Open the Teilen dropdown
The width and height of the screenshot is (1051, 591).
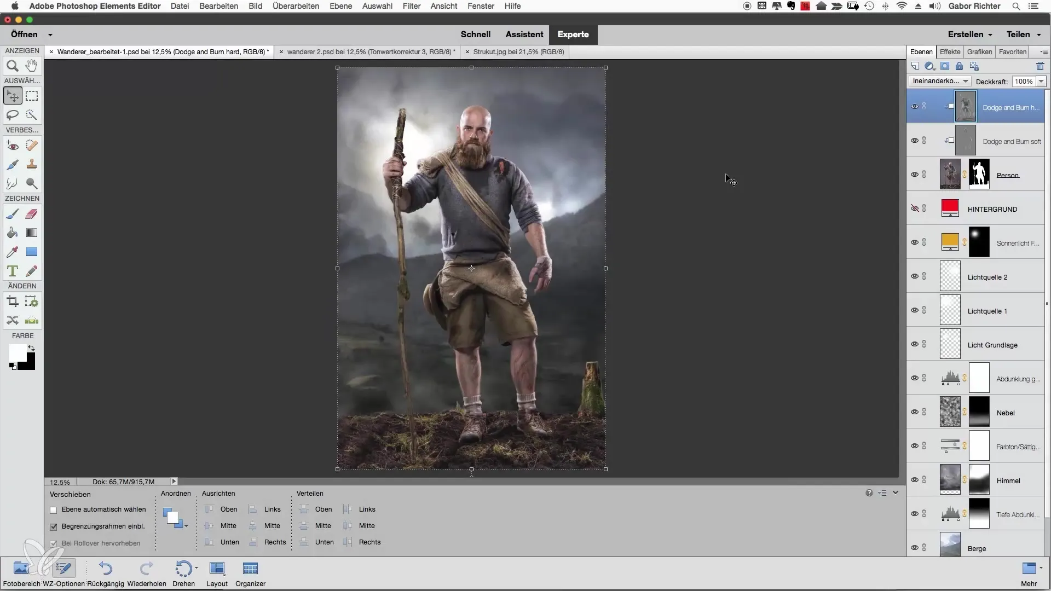pyautogui.click(x=1023, y=34)
